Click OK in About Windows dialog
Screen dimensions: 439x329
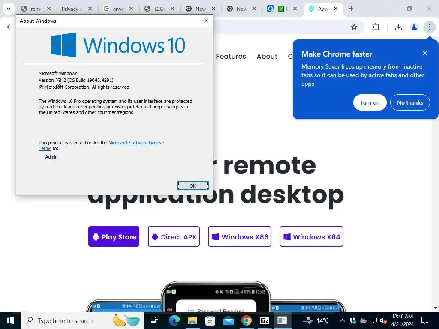tap(193, 186)
